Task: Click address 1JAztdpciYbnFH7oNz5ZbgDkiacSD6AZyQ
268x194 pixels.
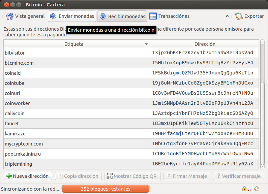Action: pos(203,113)
